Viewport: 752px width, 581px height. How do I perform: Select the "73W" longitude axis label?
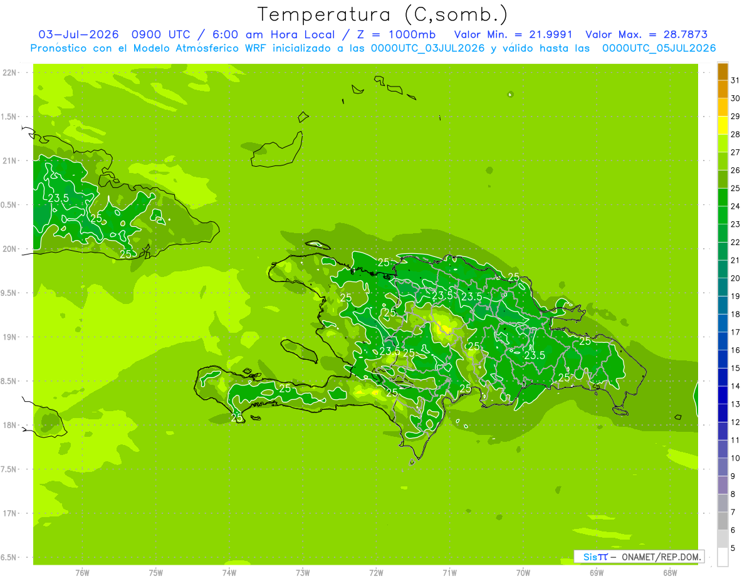click(x=303, y=573)
